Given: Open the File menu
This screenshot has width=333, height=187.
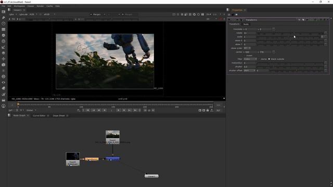Looking at the screenshot, I should [3, 6].
